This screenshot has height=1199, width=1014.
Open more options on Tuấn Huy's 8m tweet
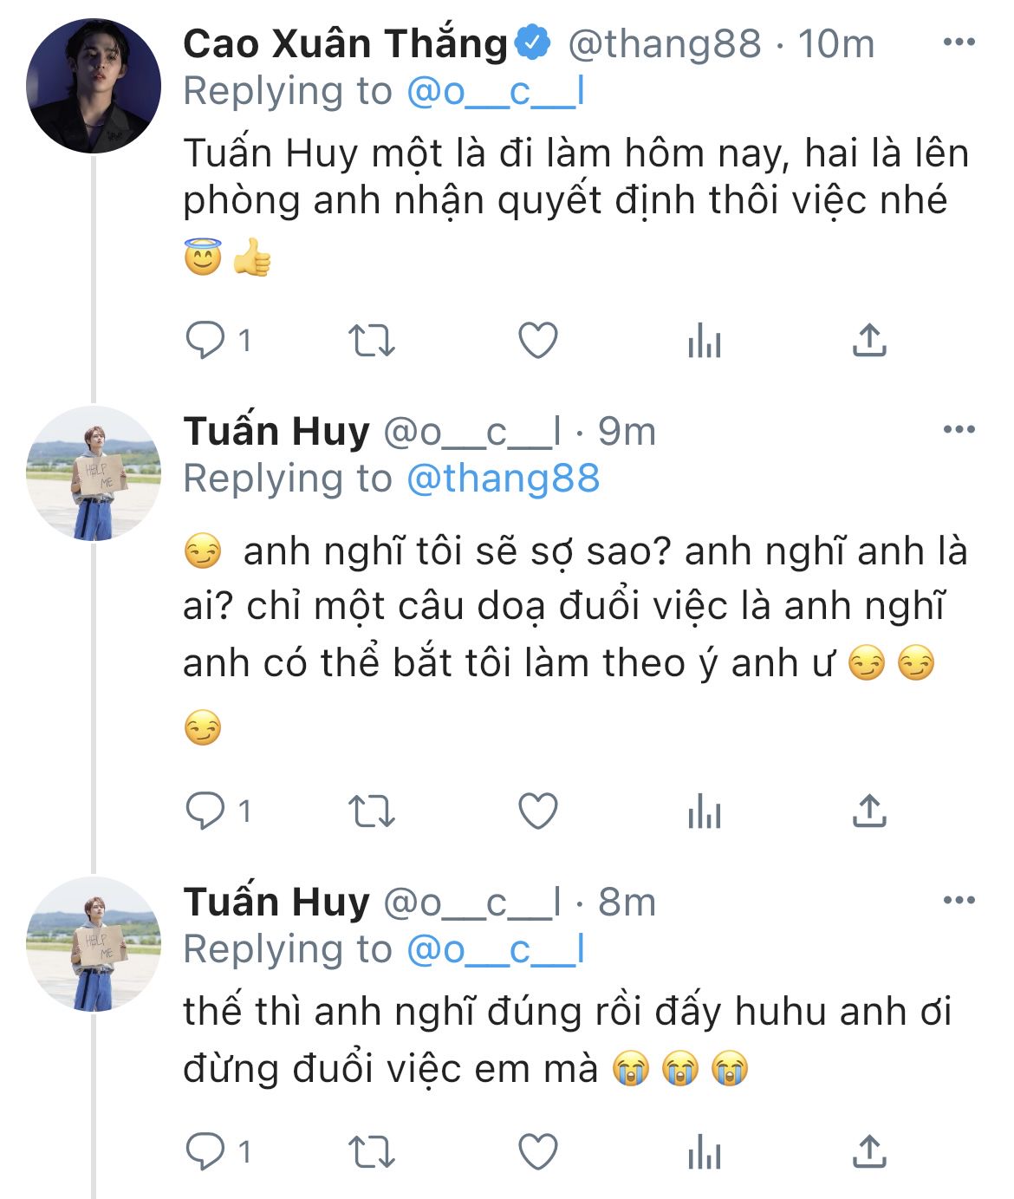(x=959, y=901)
